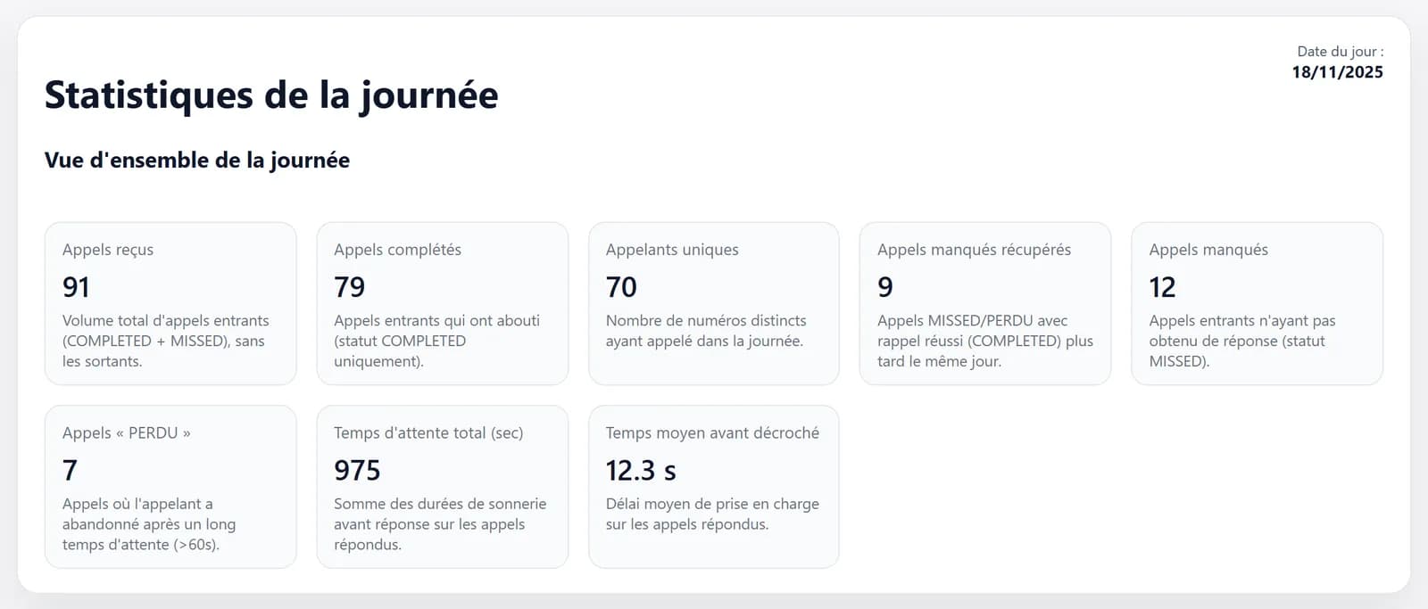Click the description 'Appels entrants n'ayant pas obtenu'
Image resolution: width=1428 pixels, height=609 pixels.
[1242, 341]
